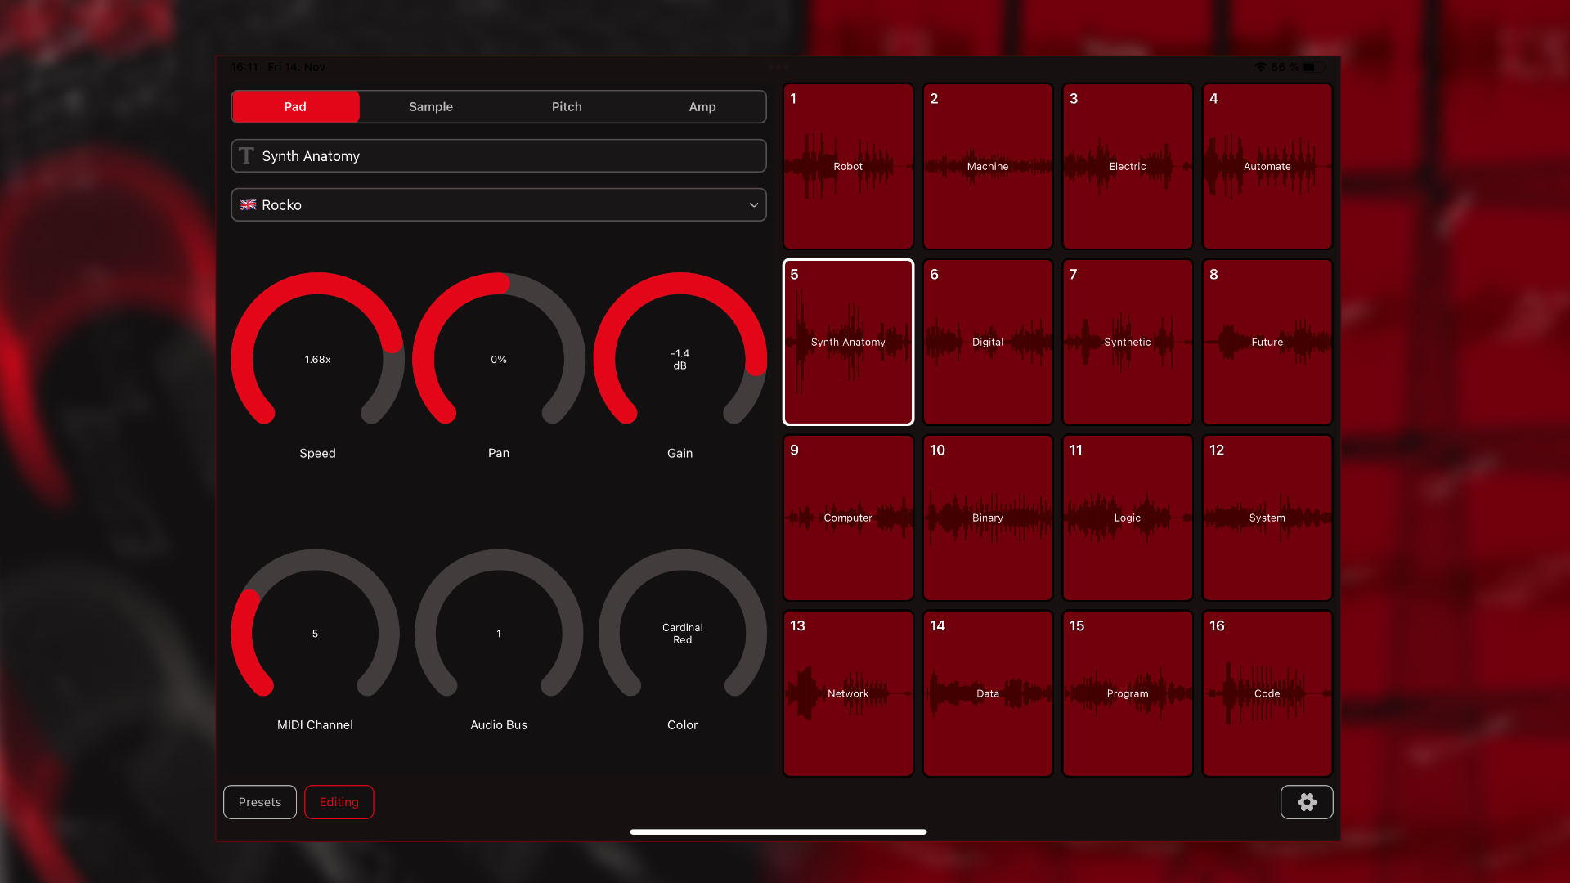Expand the Rocko voice dropdown chevron

pyautogui.click(x=753, y=204)
